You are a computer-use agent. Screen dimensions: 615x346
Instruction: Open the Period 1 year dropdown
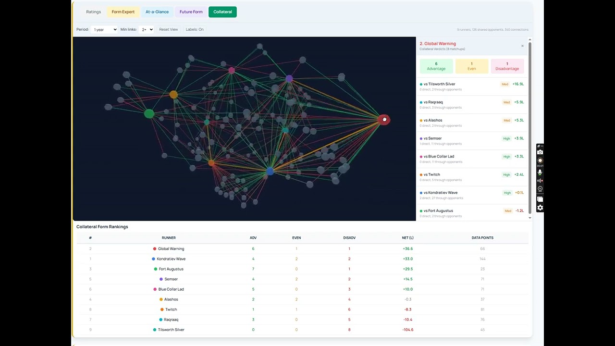point(104,29)
